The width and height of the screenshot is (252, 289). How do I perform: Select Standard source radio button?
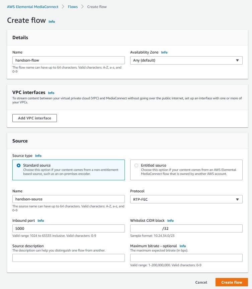tap(18, 165)
